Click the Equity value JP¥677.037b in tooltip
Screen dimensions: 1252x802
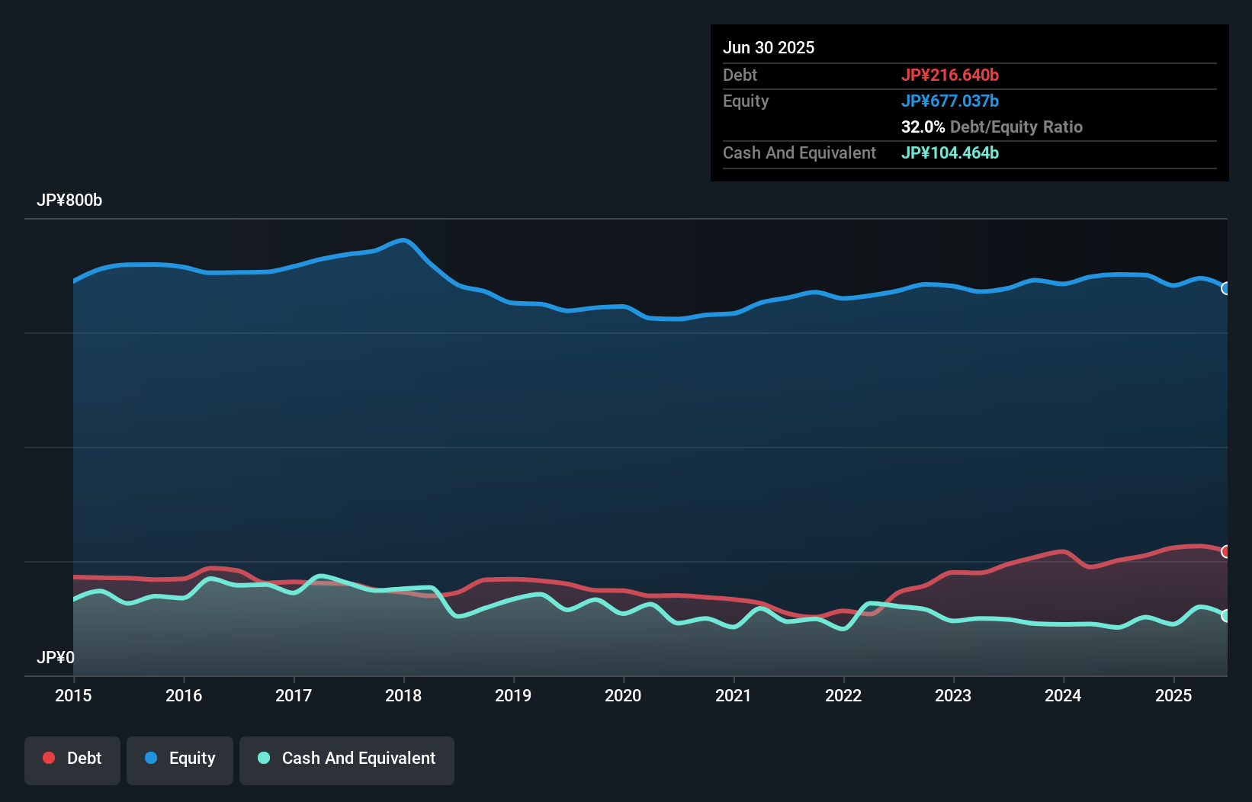(949, 101)
